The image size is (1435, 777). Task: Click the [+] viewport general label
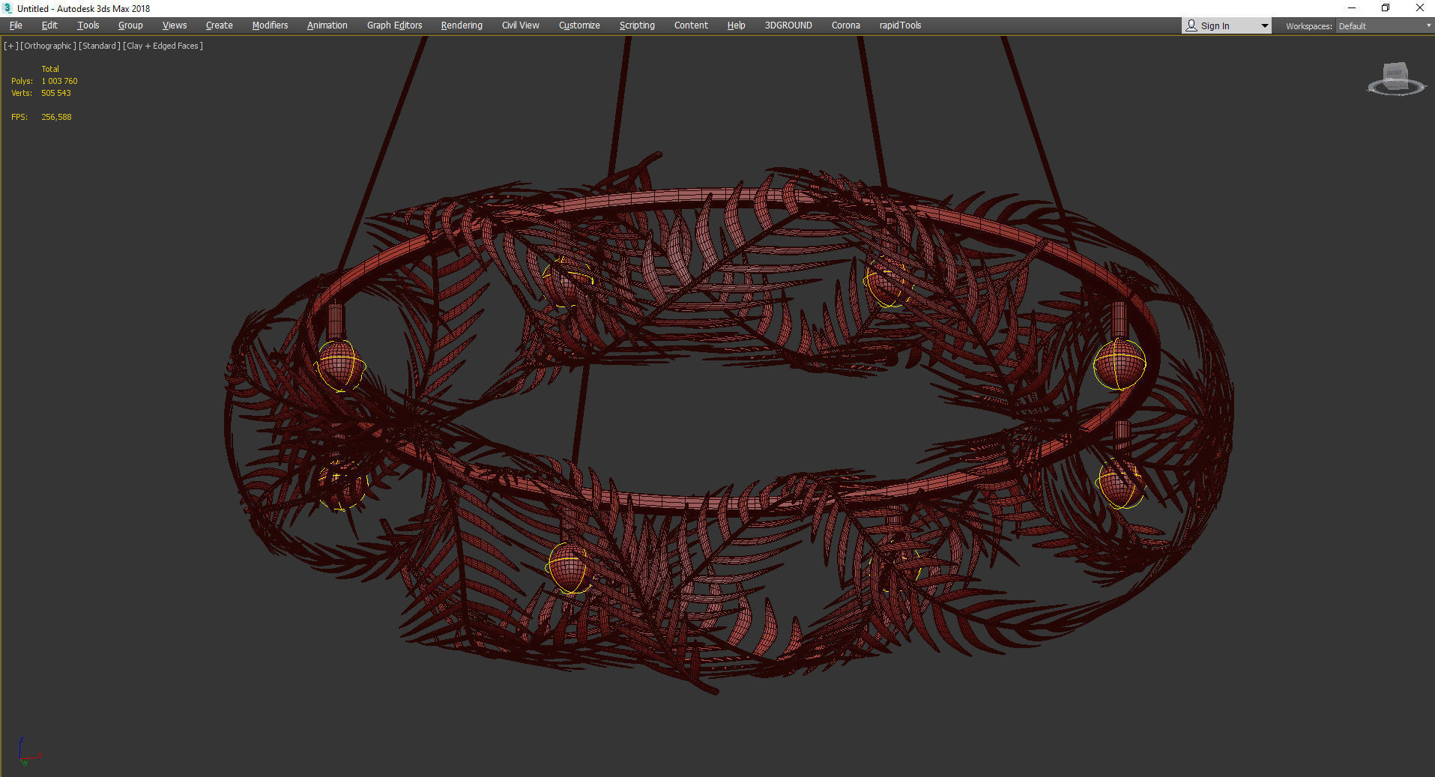(11, 46)
